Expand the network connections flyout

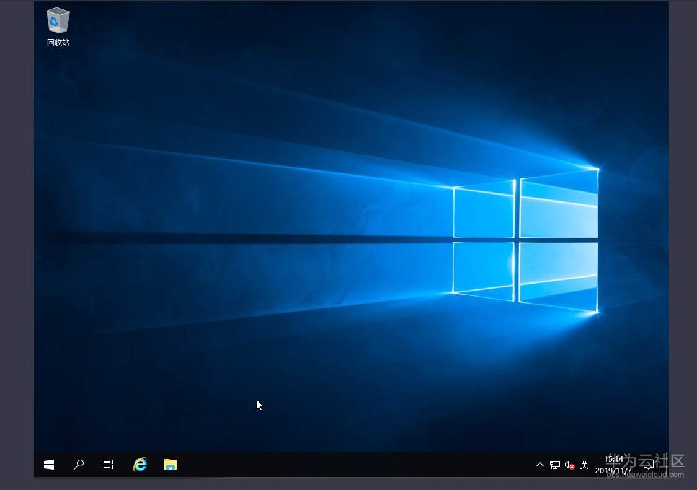554,464
